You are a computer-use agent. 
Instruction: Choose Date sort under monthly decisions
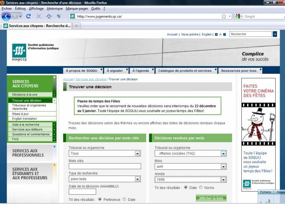[x=186, y=188]
